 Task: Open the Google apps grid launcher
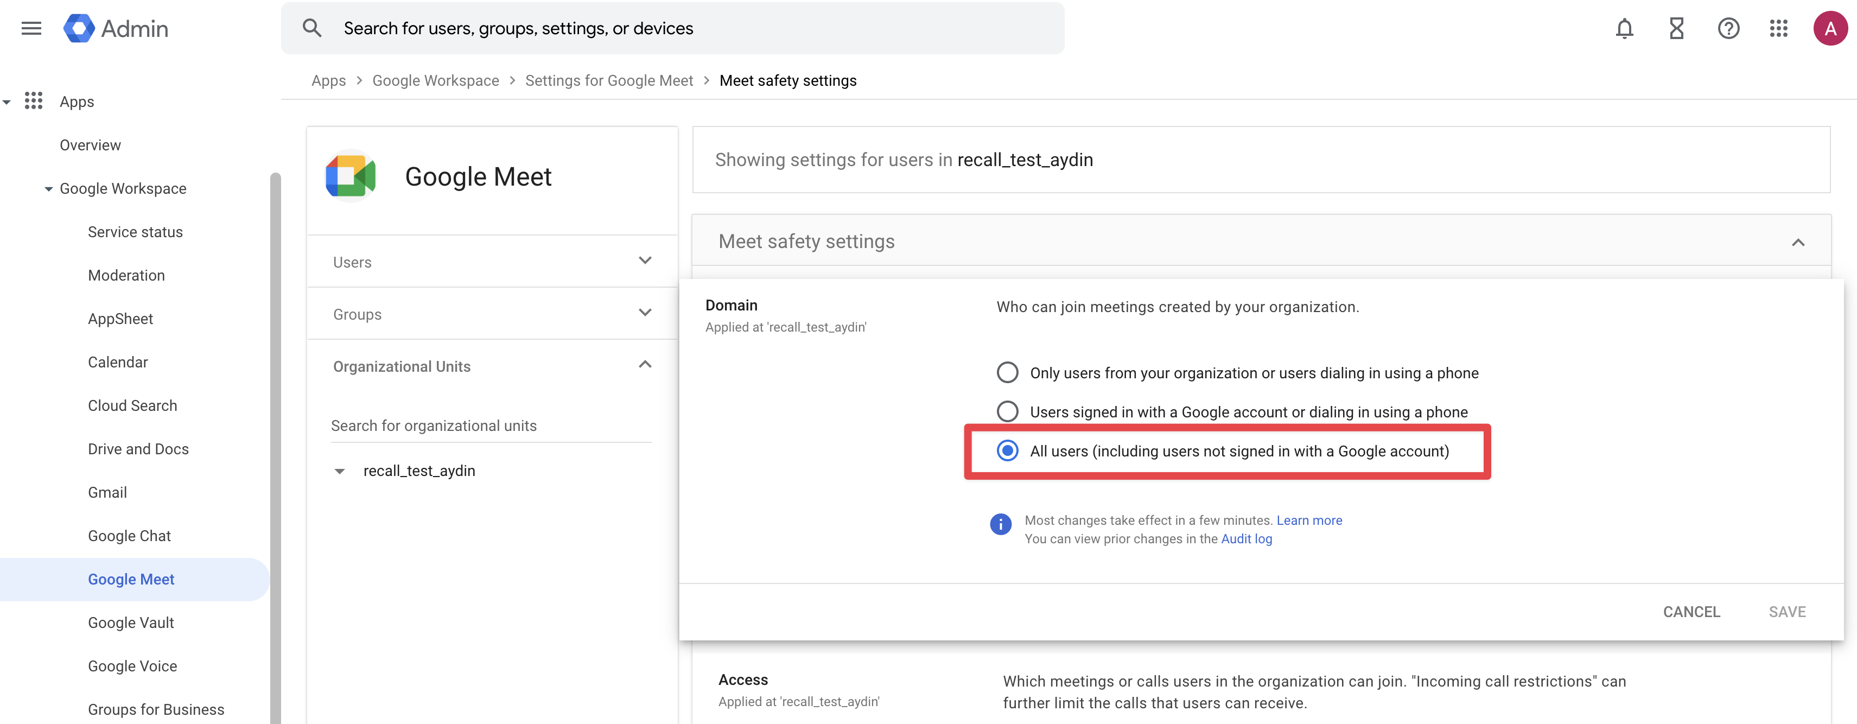click(x=1778, y=29)
